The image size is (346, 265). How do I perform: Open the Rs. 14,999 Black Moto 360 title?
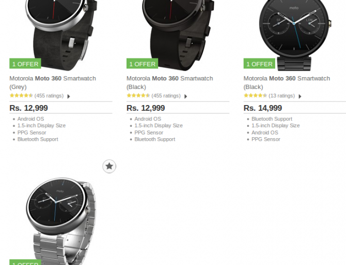[x=287, y=82]
